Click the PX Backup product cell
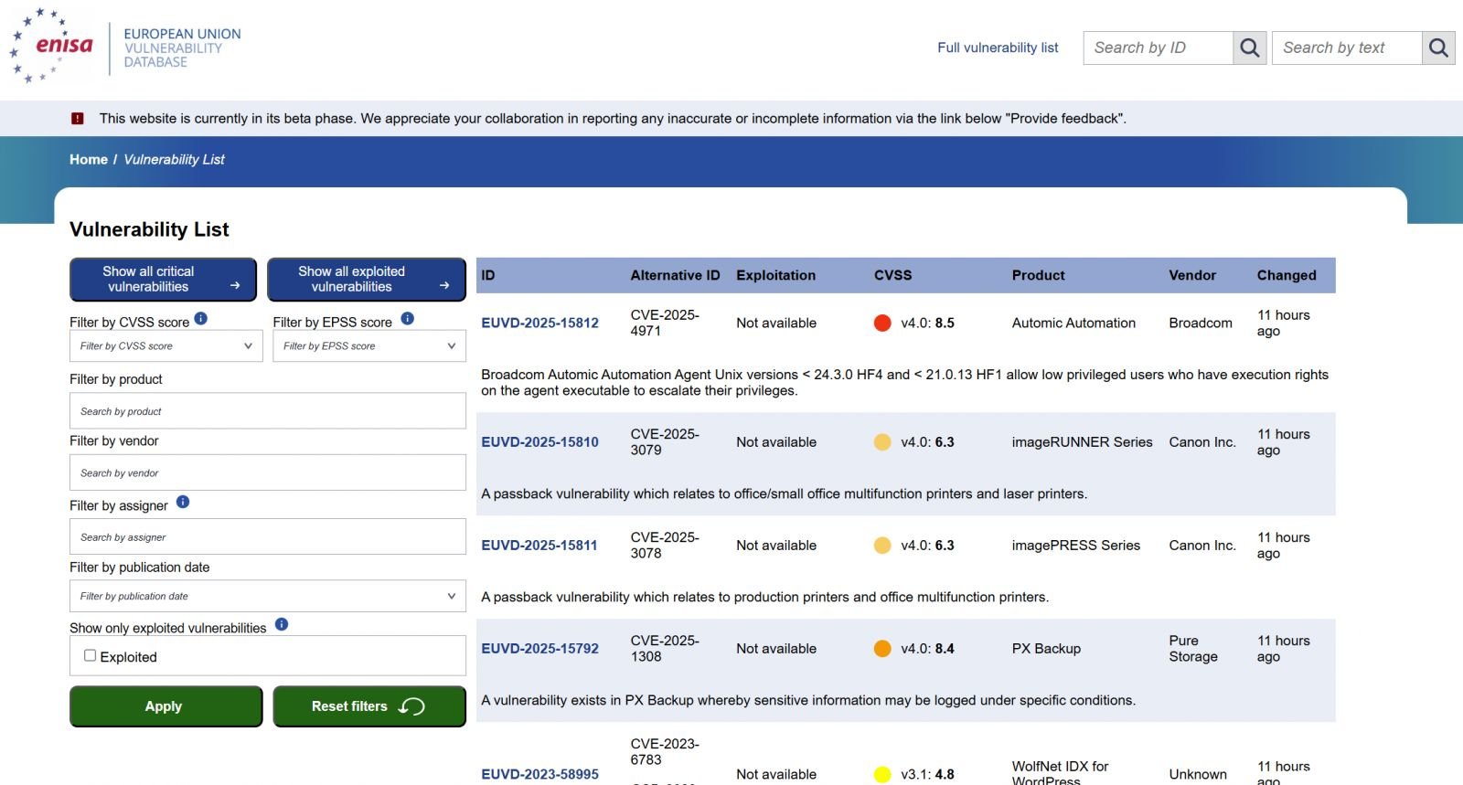Image resolution: width=1463 pixels, height=785 pixels. [x=1046, y=649]
